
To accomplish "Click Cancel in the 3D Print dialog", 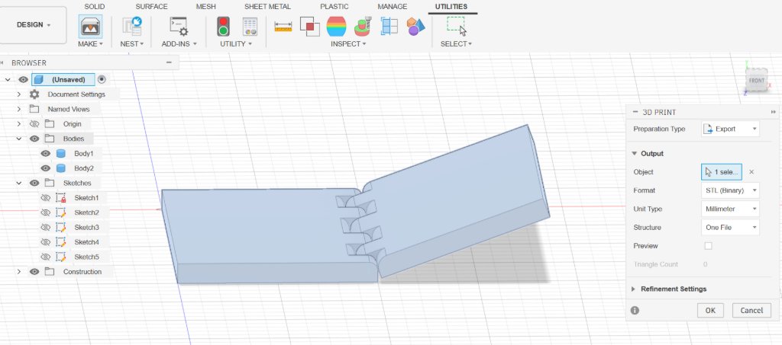I will click(x=751, y=310).
